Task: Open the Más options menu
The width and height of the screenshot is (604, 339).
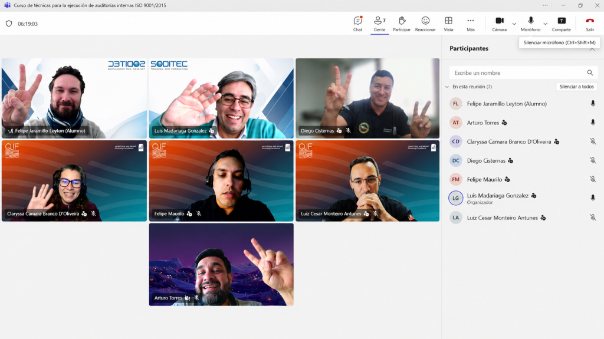Action: (x=471, y=24)
